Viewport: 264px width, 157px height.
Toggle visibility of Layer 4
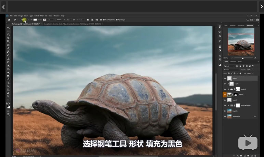[225, 78]
